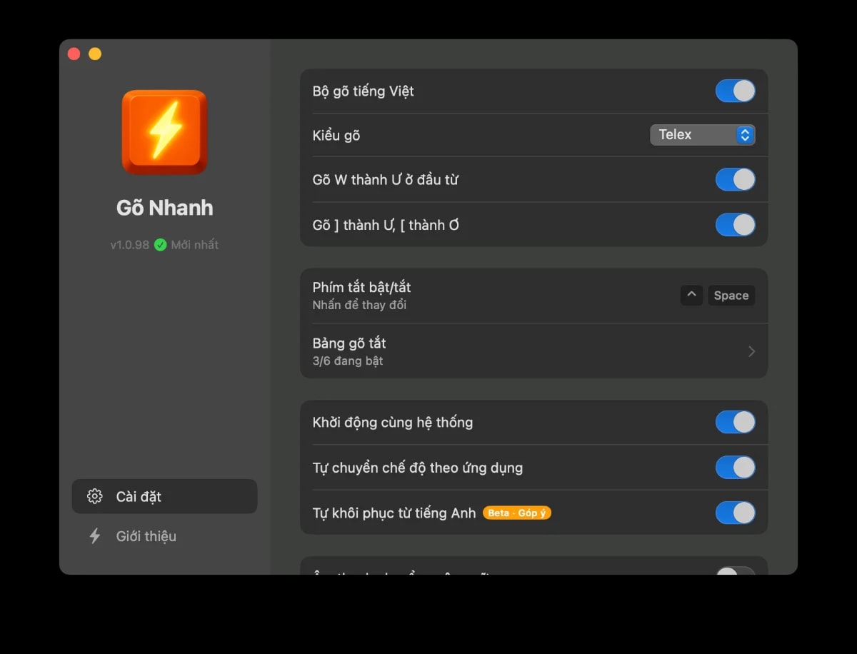The width and height of the screenshot is (857, 654).
Task: Open Giới thiệu from the sidebar
Action: 146,536
